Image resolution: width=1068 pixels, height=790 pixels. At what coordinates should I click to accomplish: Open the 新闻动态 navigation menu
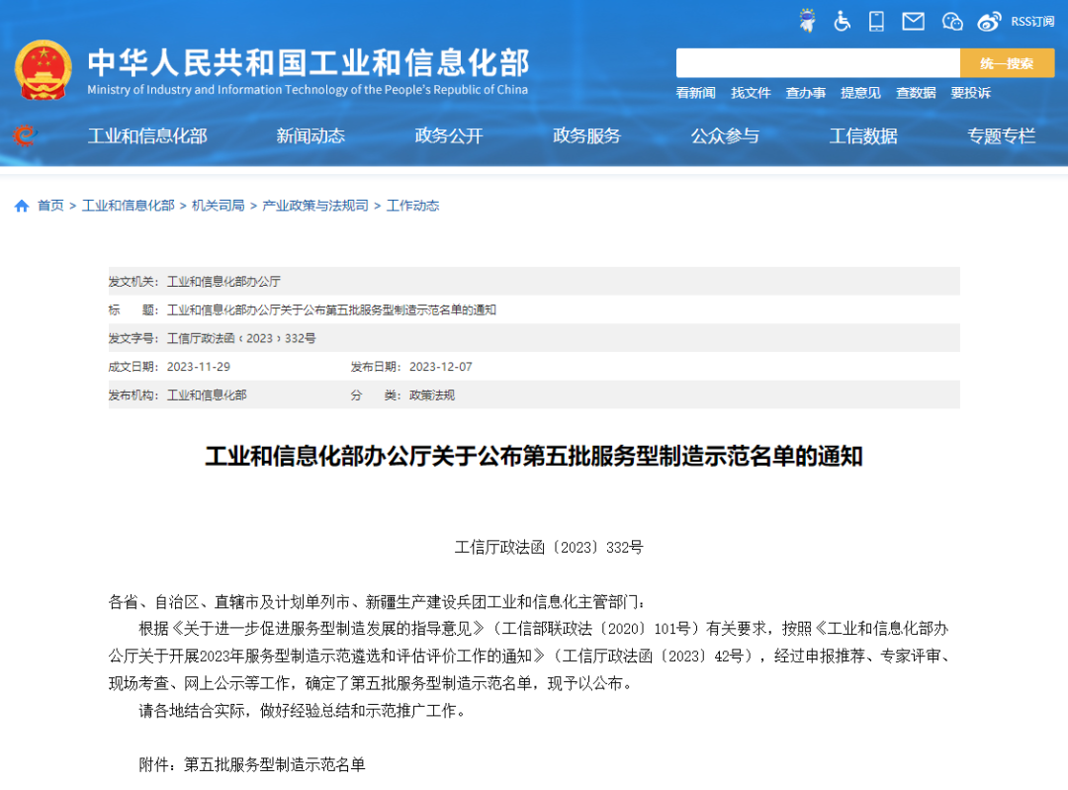(311, 136)
